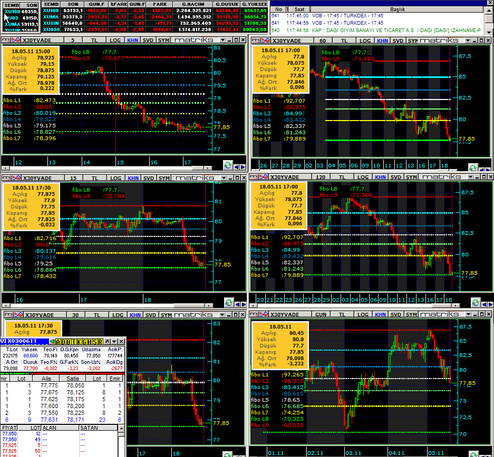The image size is (494, 457).
Task: Toggle KHN on the 15-minute chart
Action: click(133, 178)
